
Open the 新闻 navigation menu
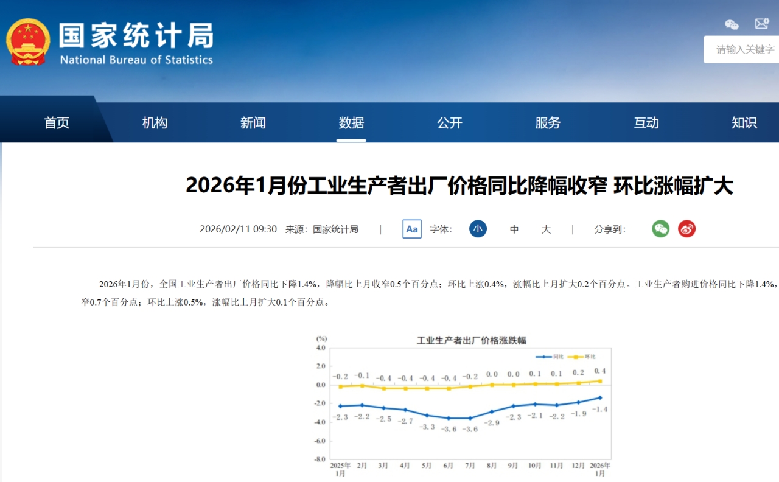[253, 123]
